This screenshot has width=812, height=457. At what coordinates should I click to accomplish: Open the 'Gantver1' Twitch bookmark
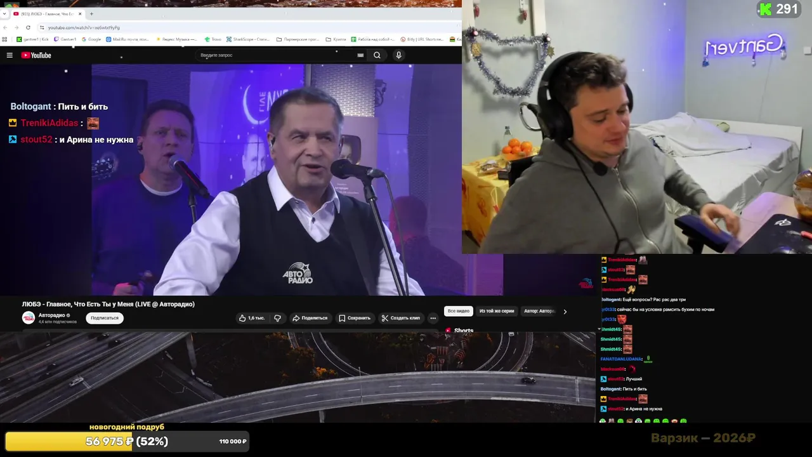tap(65, 39)
